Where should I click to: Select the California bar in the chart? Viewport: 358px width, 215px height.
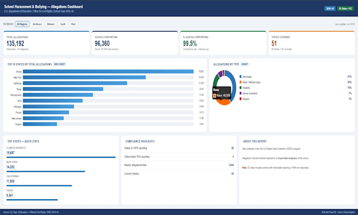pos(75,83)
